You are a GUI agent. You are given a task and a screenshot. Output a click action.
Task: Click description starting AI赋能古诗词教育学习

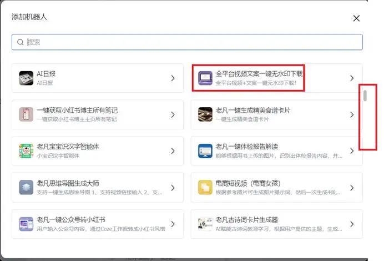tap(279, 229)
